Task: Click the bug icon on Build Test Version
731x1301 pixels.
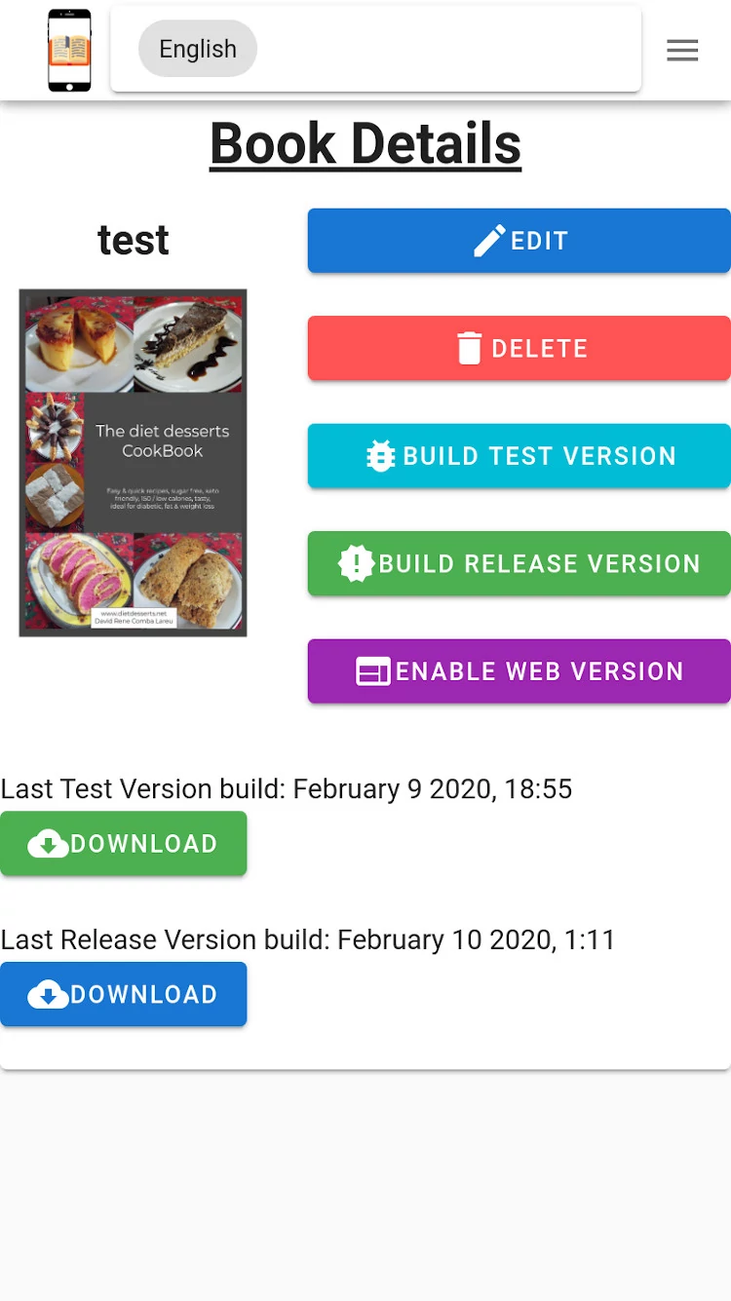Action: pyautogui.click(x=380, y=456)
